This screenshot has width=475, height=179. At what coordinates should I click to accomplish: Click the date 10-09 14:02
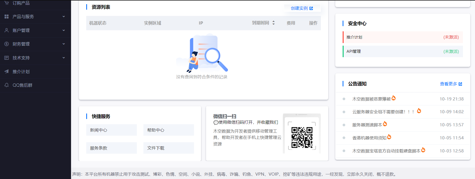coord(452,112)
